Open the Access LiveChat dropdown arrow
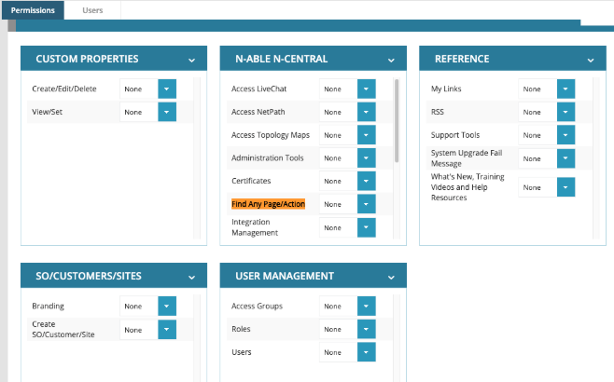 366,89
